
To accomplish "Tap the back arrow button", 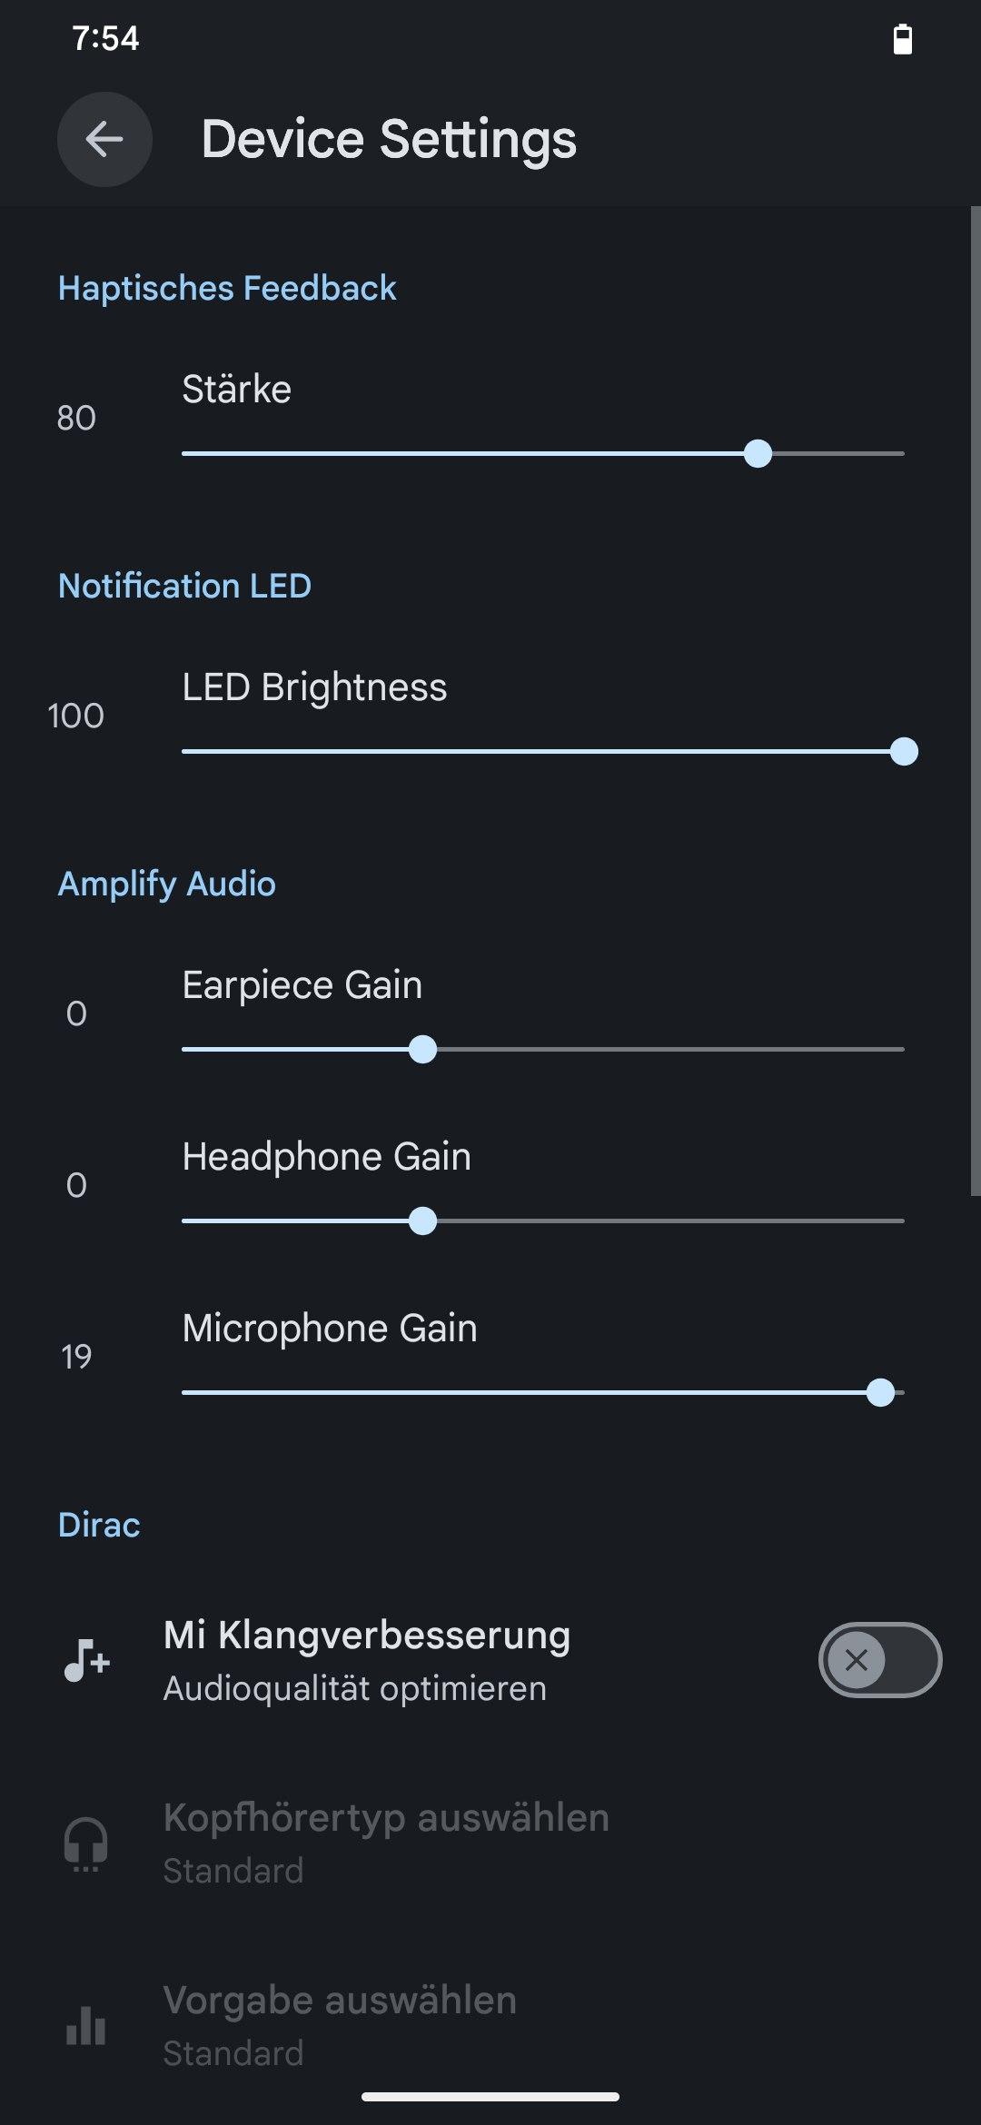I will click(x=104, y=139).
